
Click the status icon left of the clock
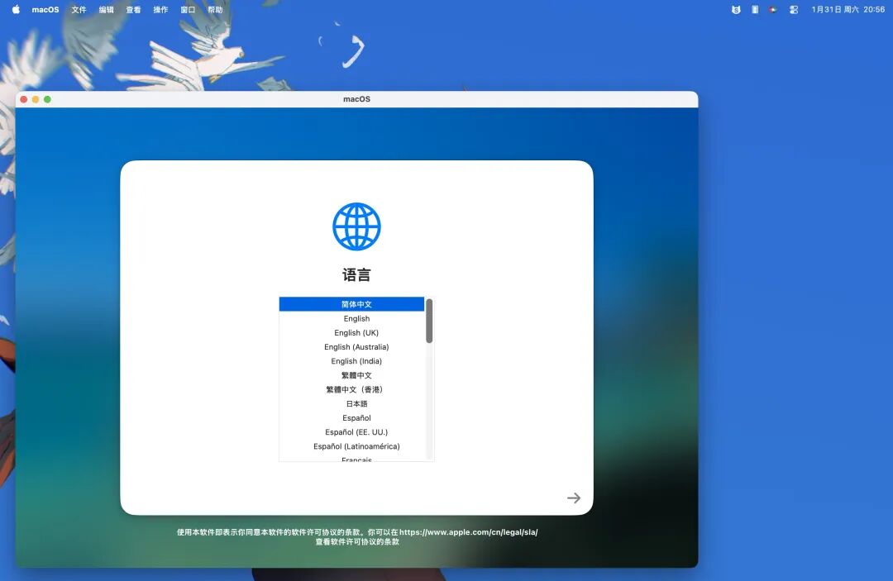click(x=792, y=9)
